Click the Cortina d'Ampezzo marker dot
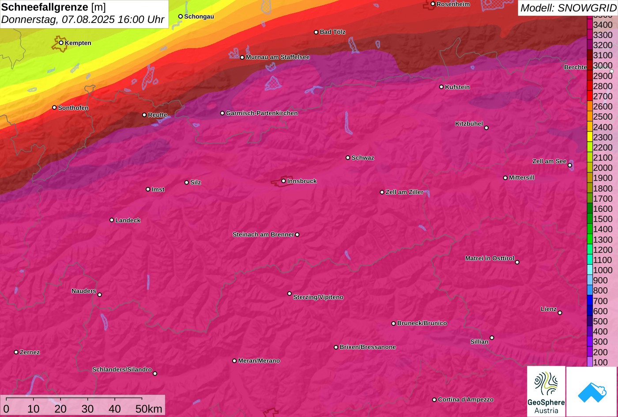The height and width of the screenshot is (417, 618). pyautogui.click(x=434, y=400)
